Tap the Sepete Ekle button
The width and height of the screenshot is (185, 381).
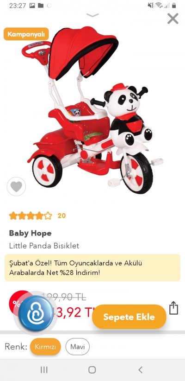[129, 317]
